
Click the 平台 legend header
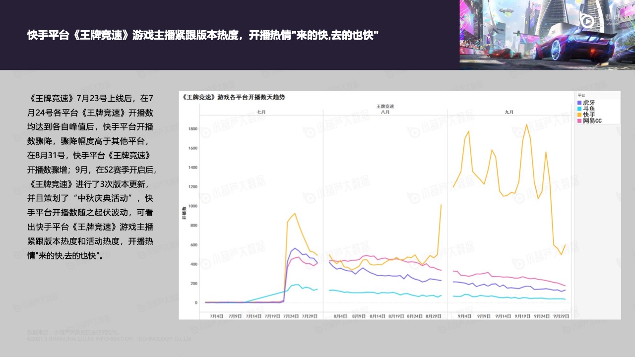click(x=581, y=95)
